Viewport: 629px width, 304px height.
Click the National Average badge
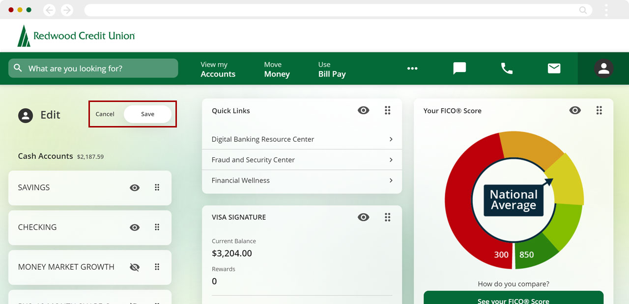click(514, 200)
